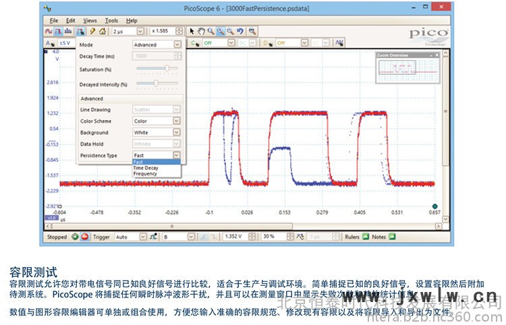506x325 pixels.
Task: Open channel D options button
Action: click(x=268, y=43)
